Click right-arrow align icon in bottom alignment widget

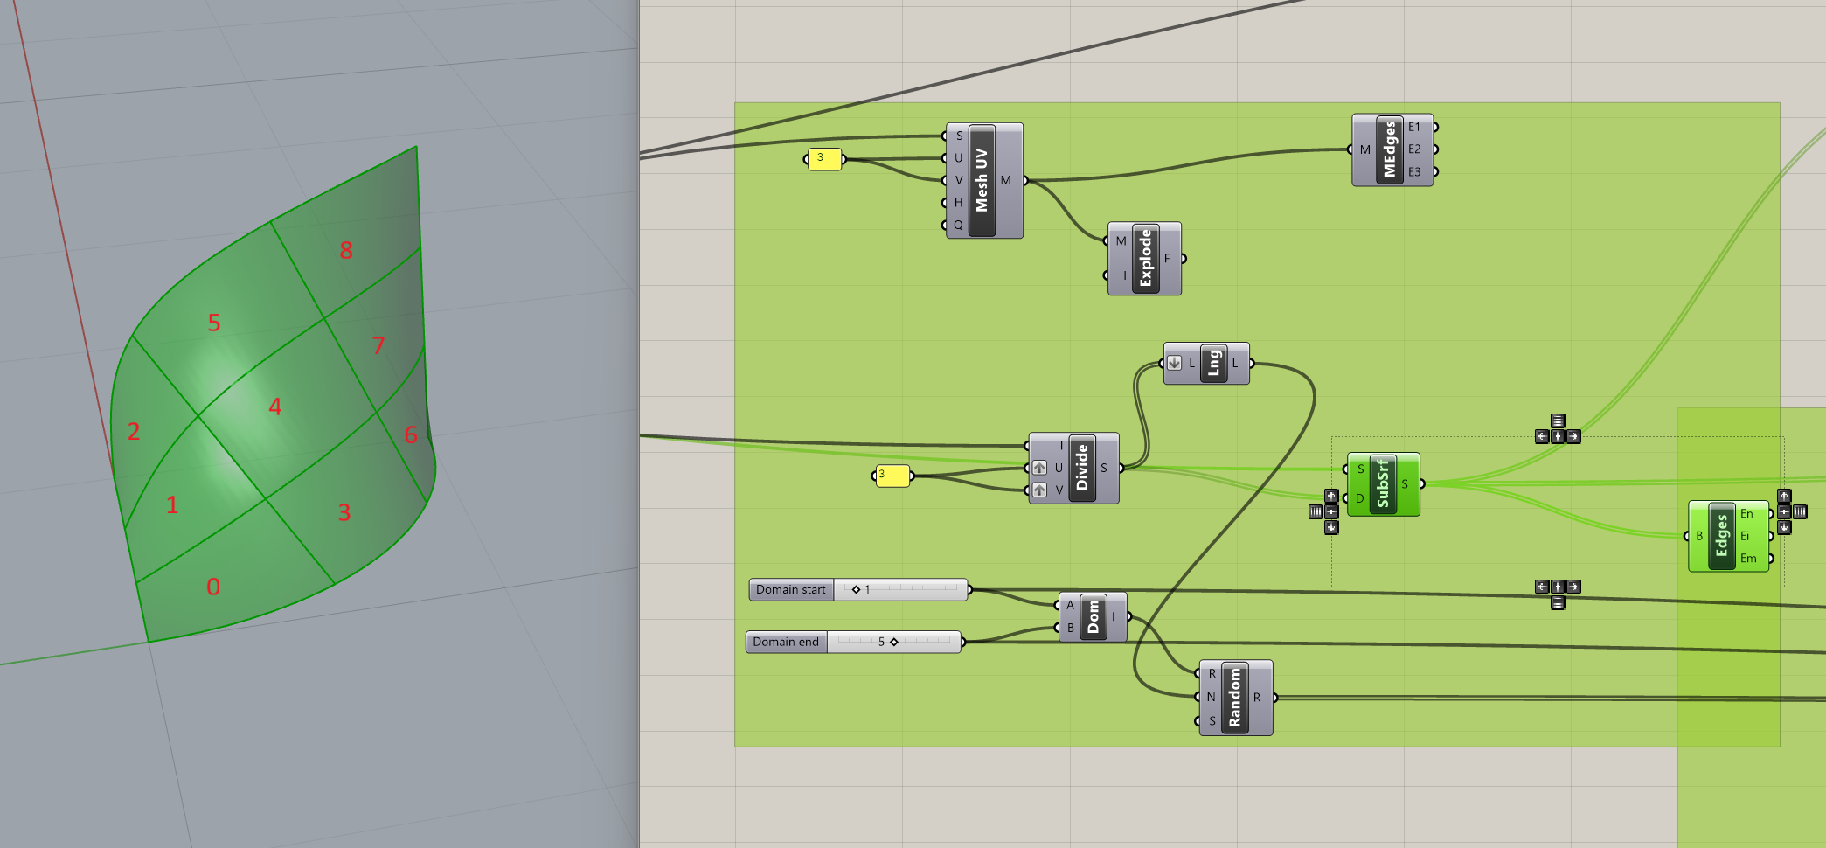(x=1573, y=587)
